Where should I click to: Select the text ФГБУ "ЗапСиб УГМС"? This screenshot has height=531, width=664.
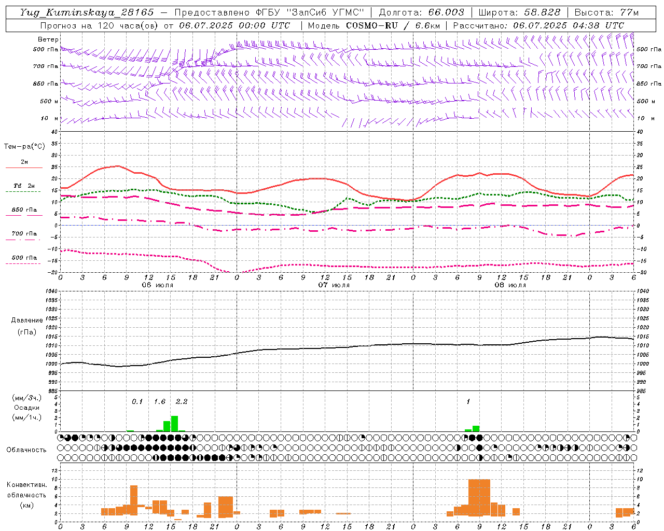click(310, 12)
